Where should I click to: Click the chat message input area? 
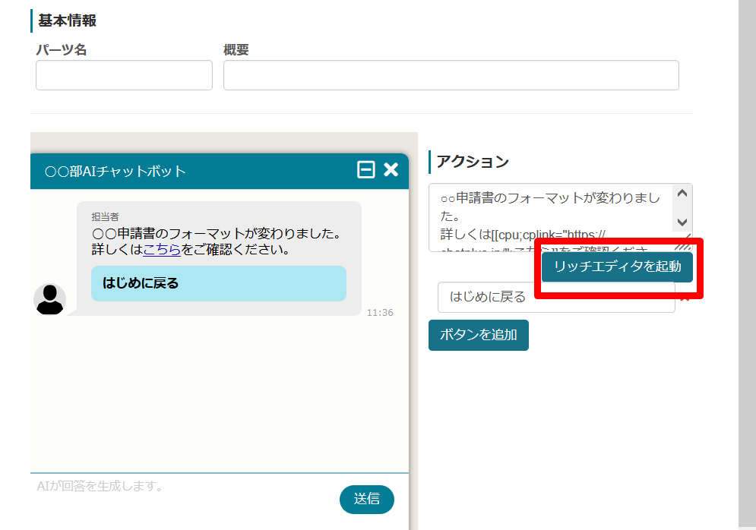coord(182,492)
